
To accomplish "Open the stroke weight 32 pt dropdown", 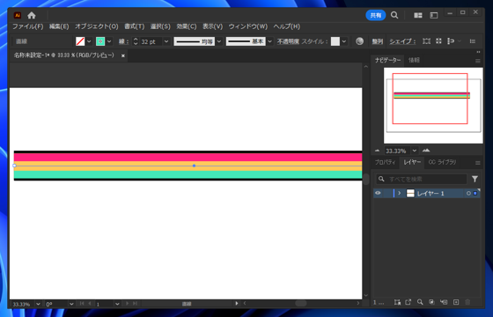I will (x=166, y=41).
